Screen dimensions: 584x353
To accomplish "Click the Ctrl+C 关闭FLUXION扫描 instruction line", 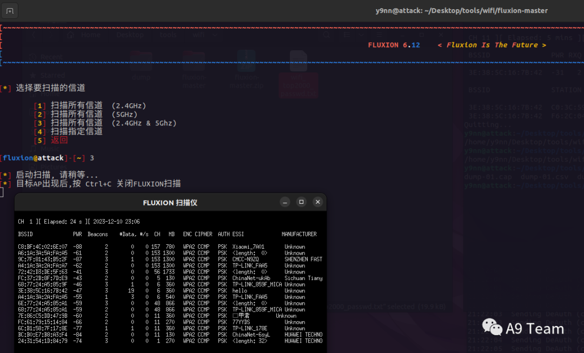I will click(x=98, y=184).
